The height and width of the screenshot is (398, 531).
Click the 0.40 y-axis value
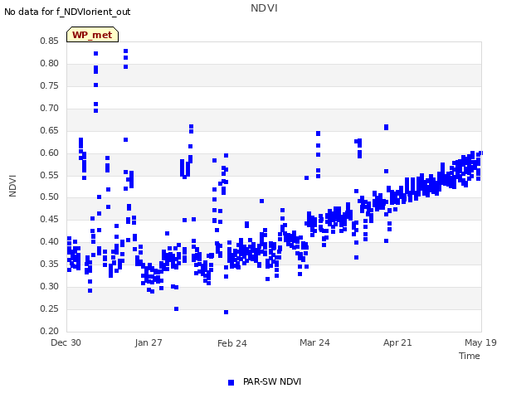pyautogui.click(x=50, y=241)
